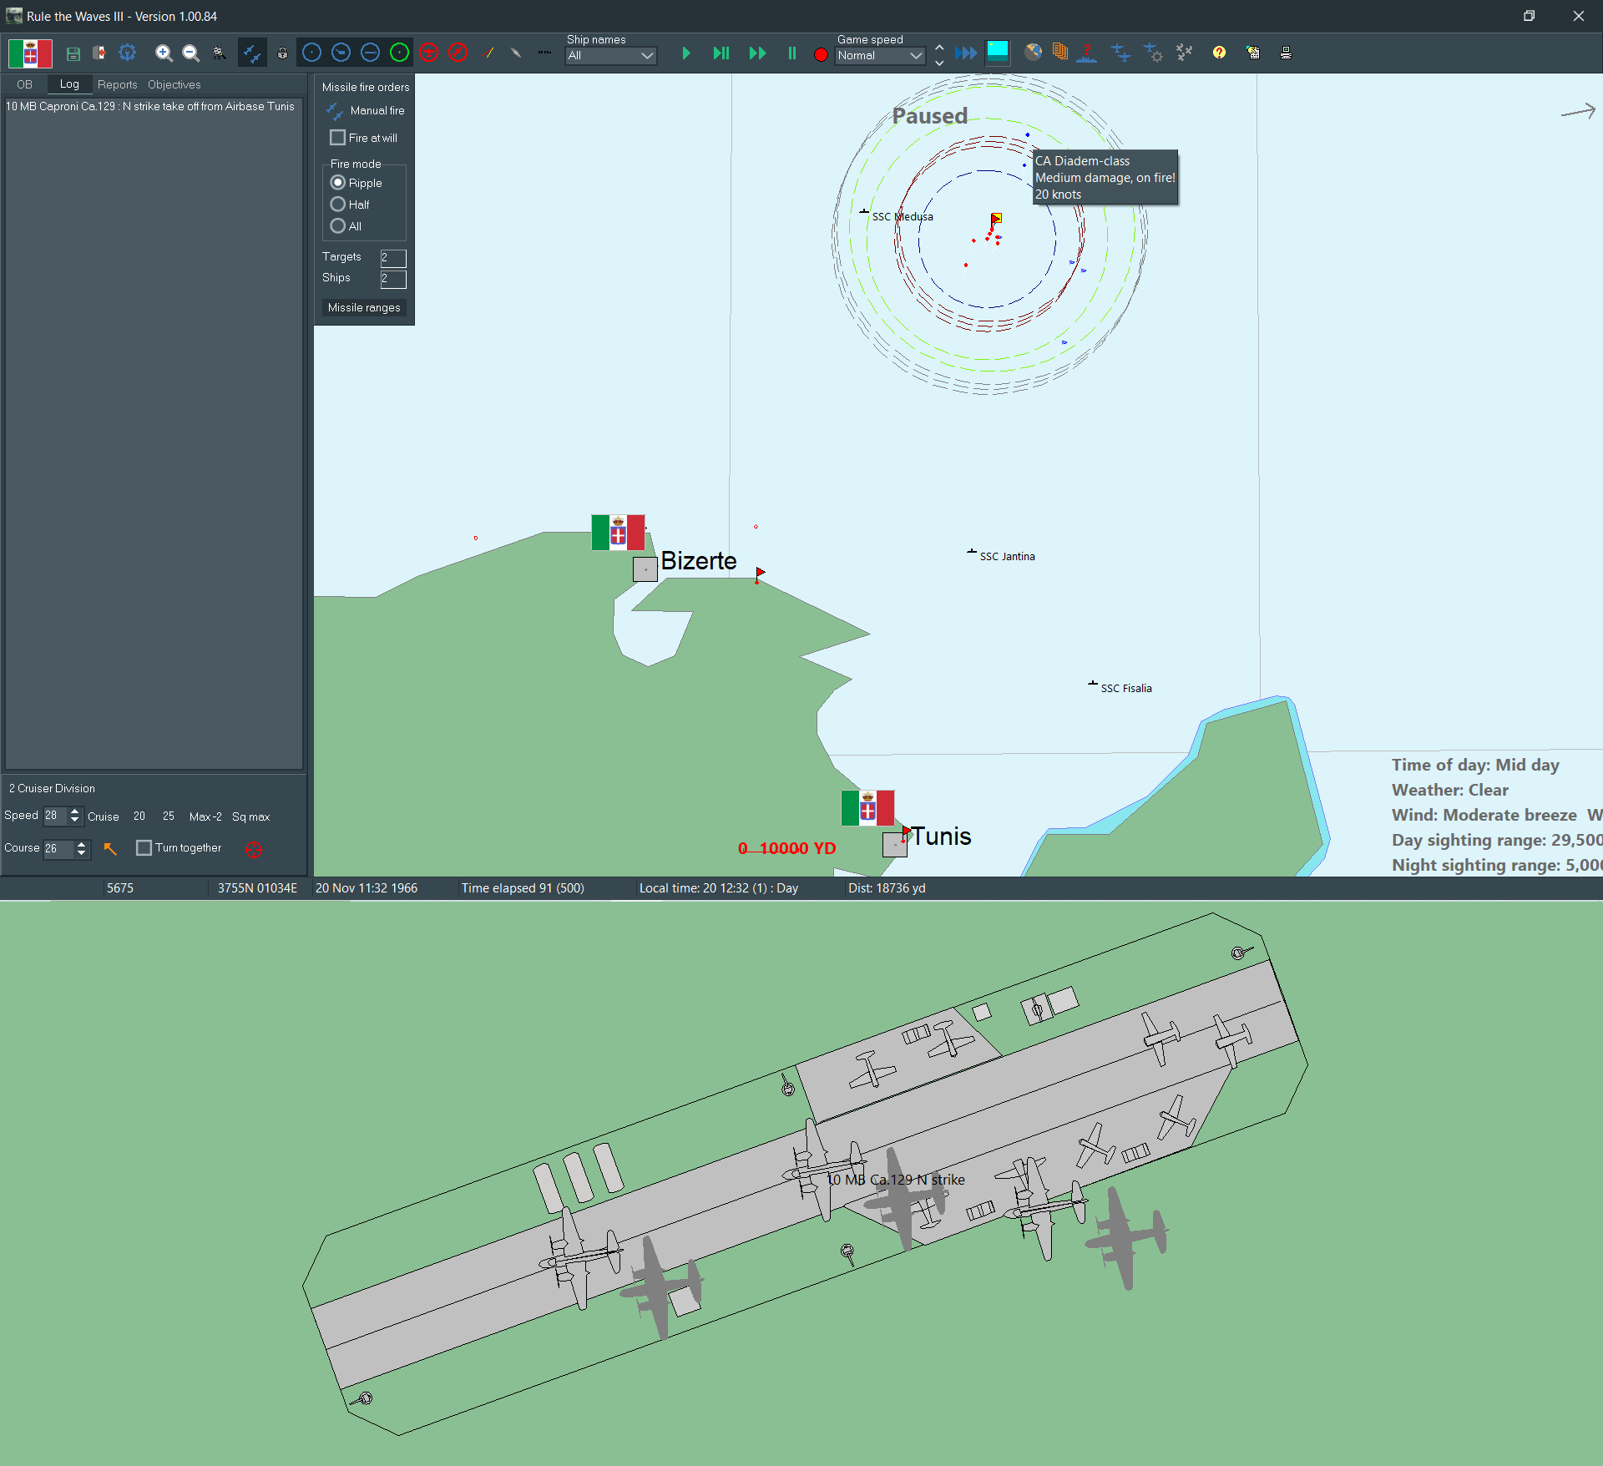Click the red circled airplane icon
The width and height of the screenshot is (1603, 1466).
coord(428,53)
